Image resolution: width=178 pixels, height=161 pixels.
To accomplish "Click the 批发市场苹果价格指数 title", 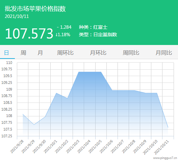I will point(35,9).
